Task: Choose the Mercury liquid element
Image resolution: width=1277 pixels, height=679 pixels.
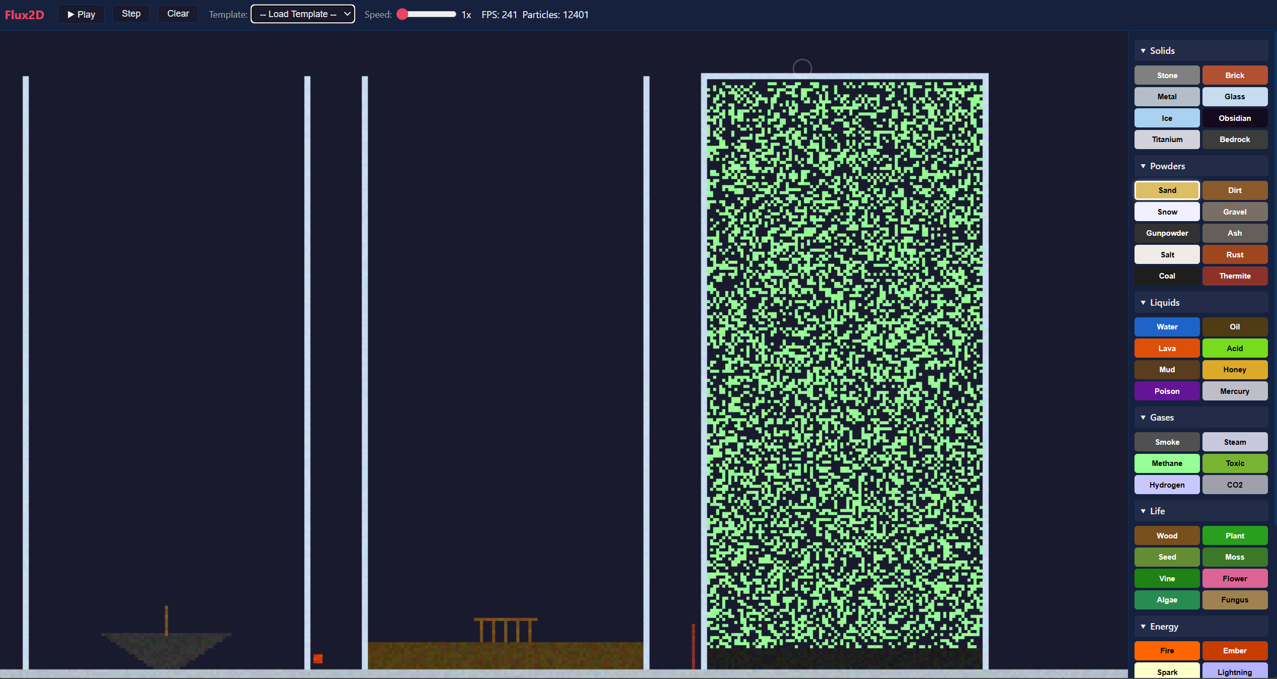Action: (x=1235, y=391)
